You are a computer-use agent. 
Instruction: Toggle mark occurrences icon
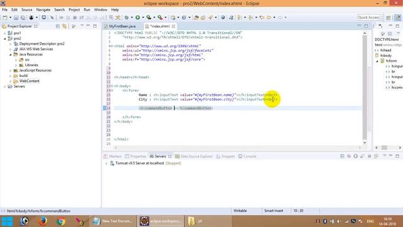118,18
